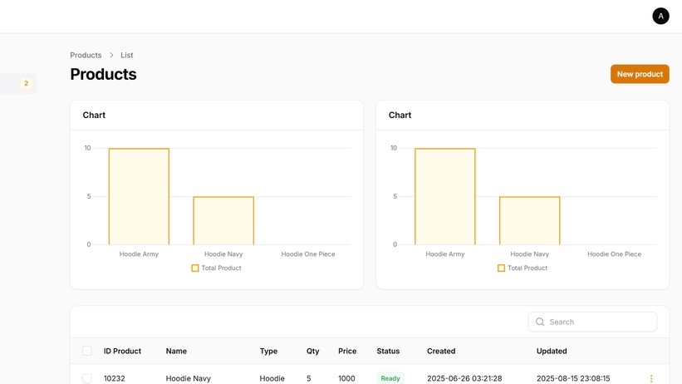The height and width of the screenshot is (384, 682).
Task: Click the List breadcrumb item
Action: pos(126,55)
